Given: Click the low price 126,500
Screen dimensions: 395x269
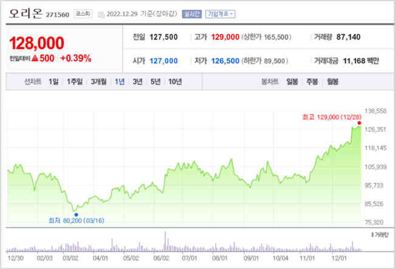Looking at the screenshot, I should [225, 61].
